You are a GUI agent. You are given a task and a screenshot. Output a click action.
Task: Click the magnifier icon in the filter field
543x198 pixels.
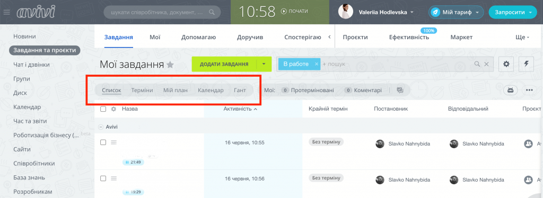tap(477, 64)
